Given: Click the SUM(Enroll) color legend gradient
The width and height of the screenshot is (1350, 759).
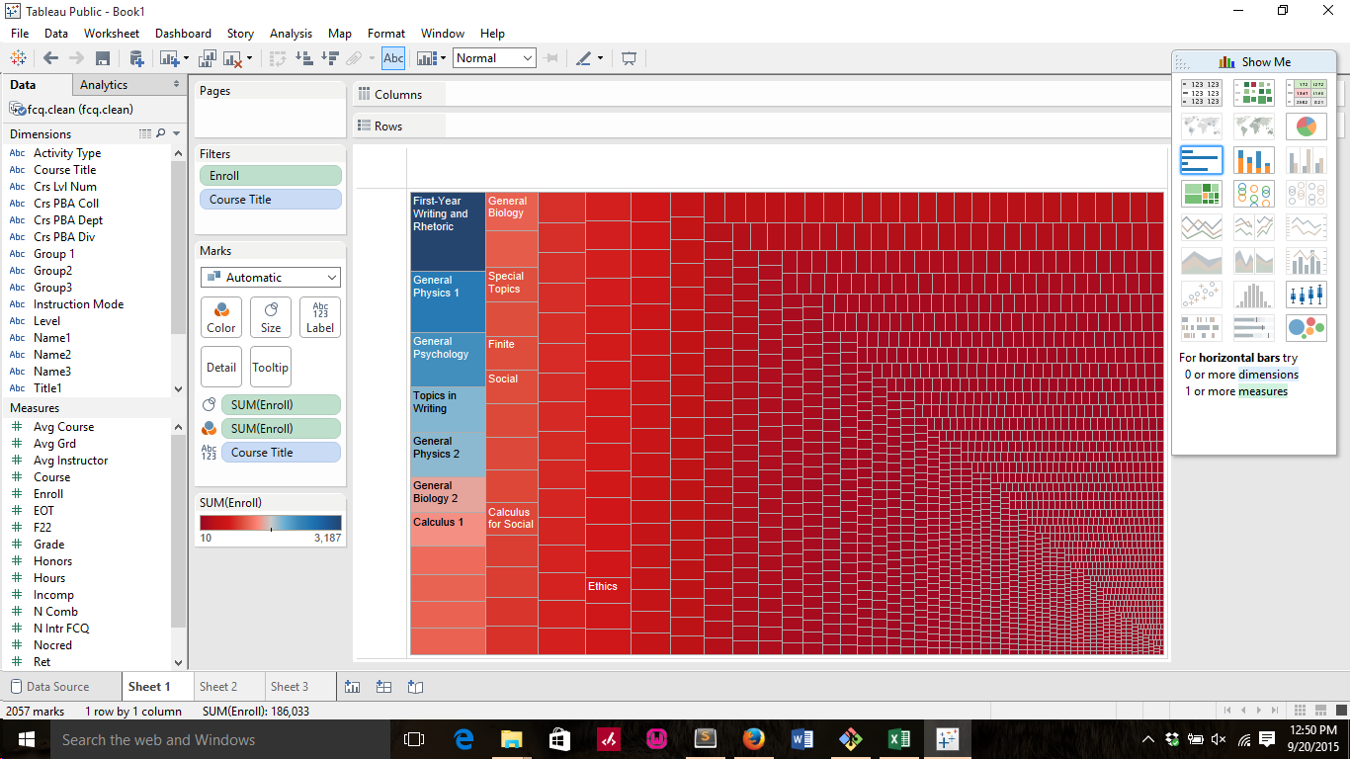Looking at the screenshot, I should (271, 523).
